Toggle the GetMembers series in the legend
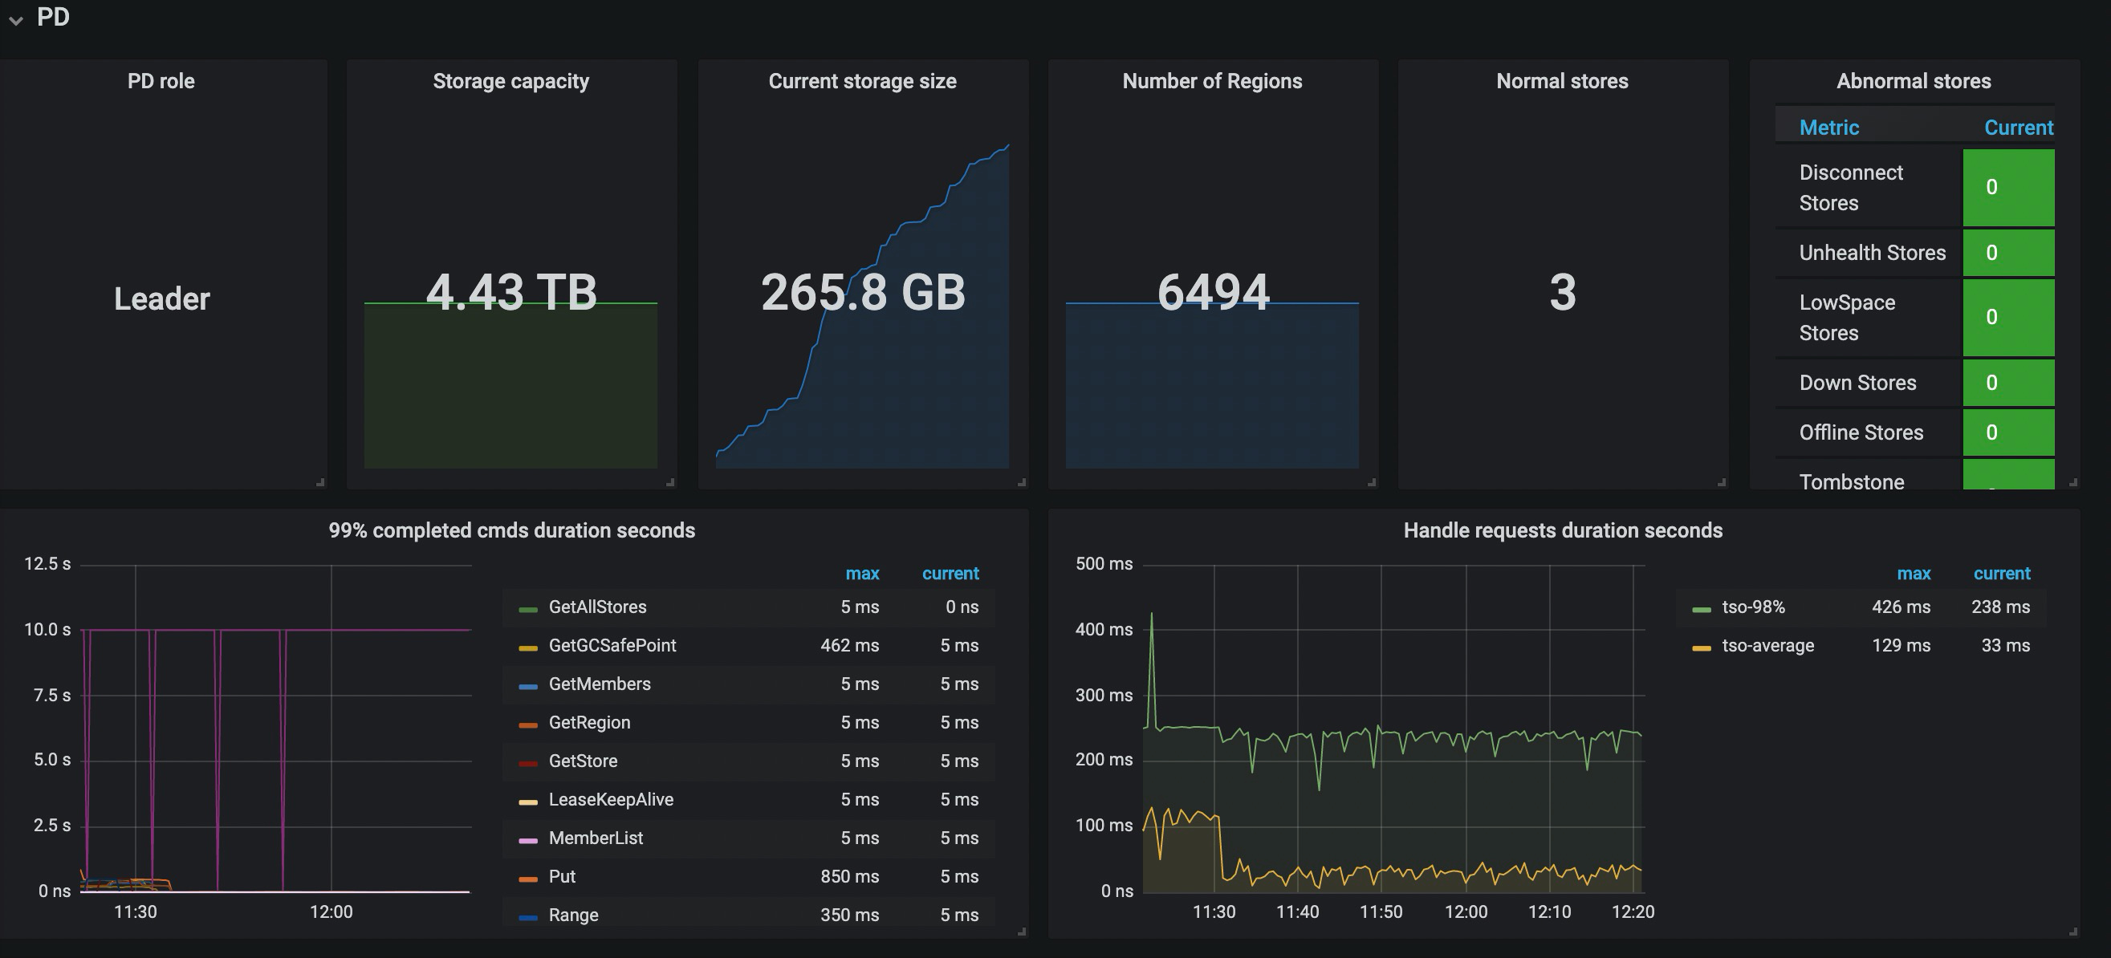The image size is (2111, 958). pos(599,684)
